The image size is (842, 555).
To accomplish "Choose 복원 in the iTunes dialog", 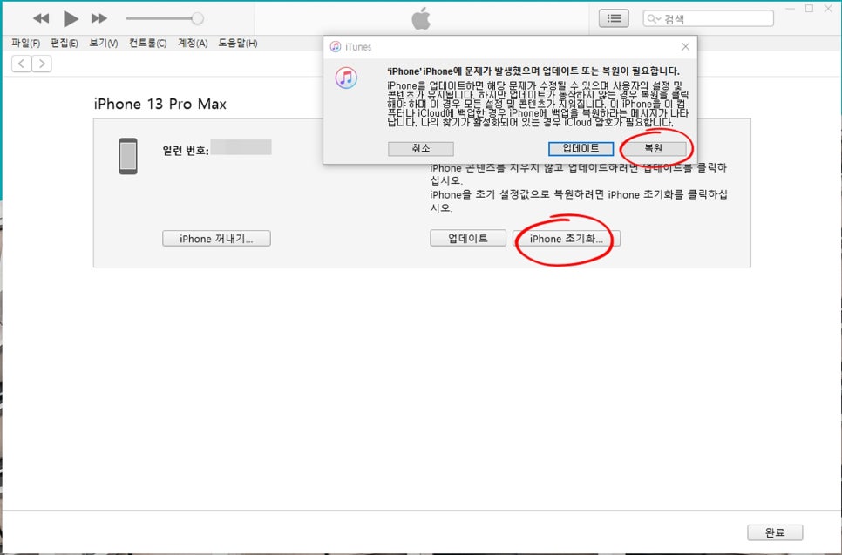I will click(654, 149).
